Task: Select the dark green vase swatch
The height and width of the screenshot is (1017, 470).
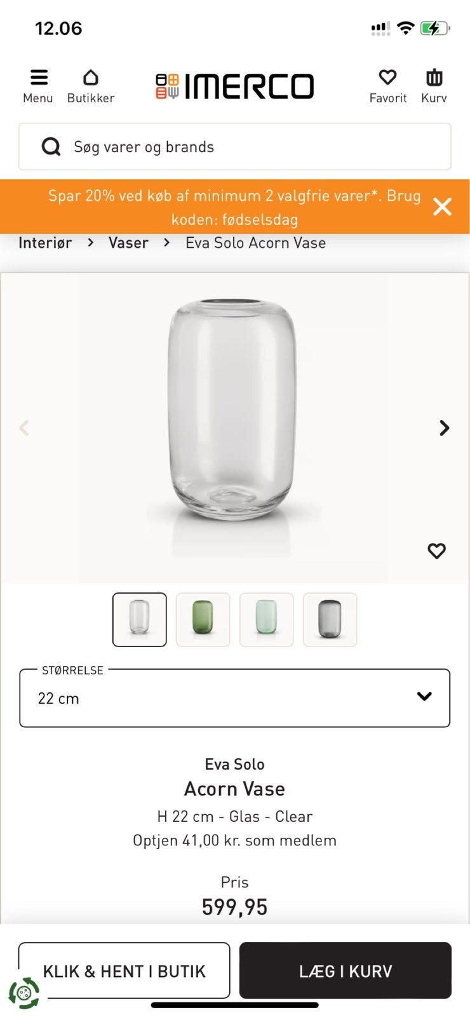Action: (203, 620)
